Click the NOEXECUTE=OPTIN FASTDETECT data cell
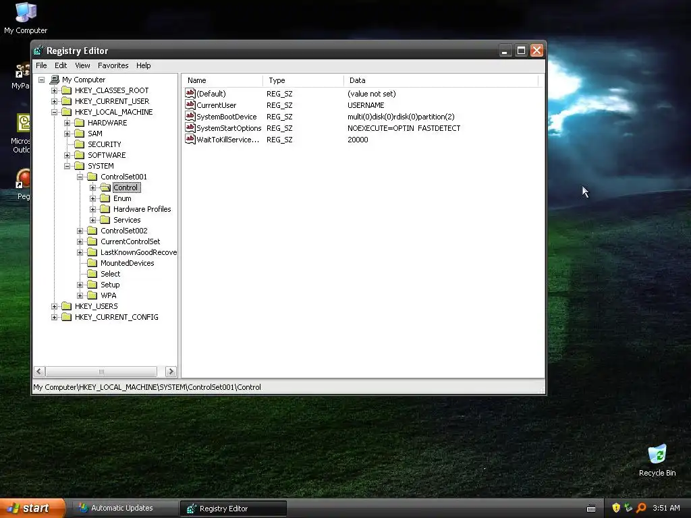The height and width of the screenshot is (518, 691). (404, 128)
